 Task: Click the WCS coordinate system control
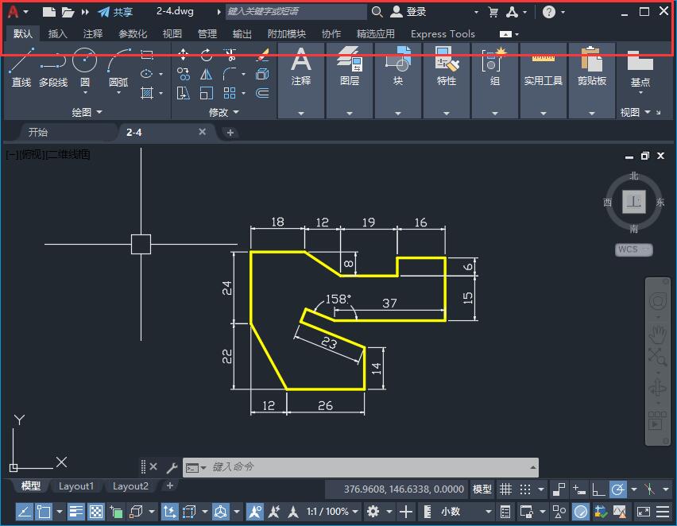633,249
